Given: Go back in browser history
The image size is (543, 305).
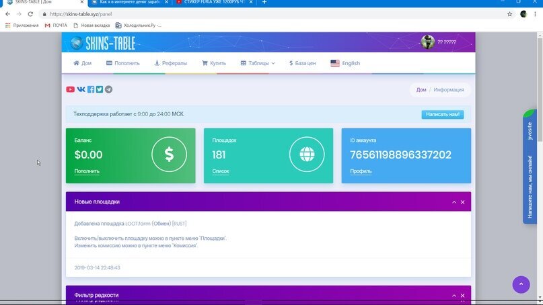Looking at the screenshot, I should (7, 14).
